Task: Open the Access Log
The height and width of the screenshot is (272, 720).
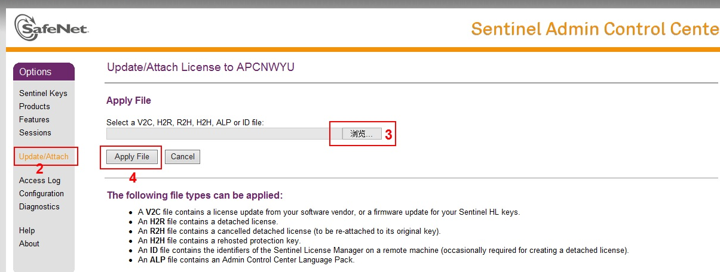Action: [x=39, y=180]
